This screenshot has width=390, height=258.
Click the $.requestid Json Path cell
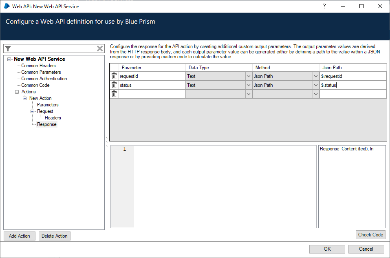[x=353, y=76]
